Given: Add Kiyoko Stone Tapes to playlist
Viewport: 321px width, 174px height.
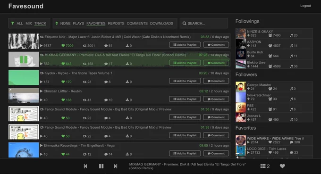Looking at the screenshot, I should click(185, 81).
